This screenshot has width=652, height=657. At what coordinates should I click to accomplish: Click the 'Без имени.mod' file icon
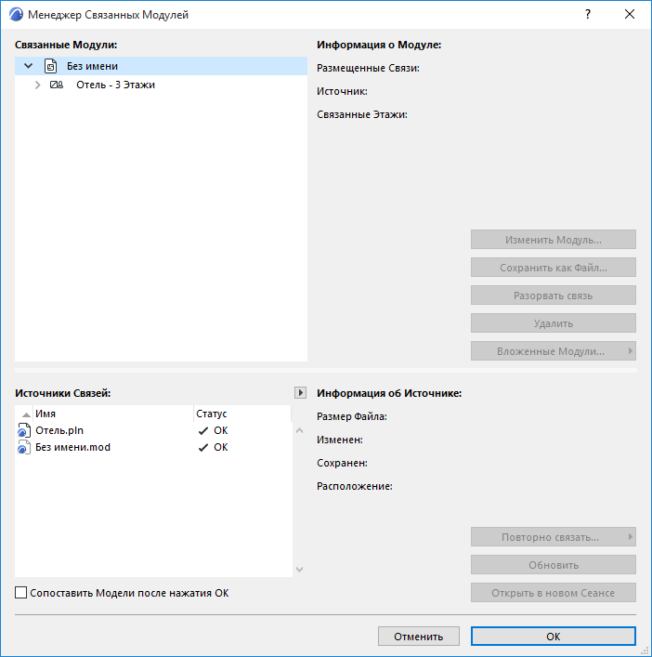coord(24,448)
